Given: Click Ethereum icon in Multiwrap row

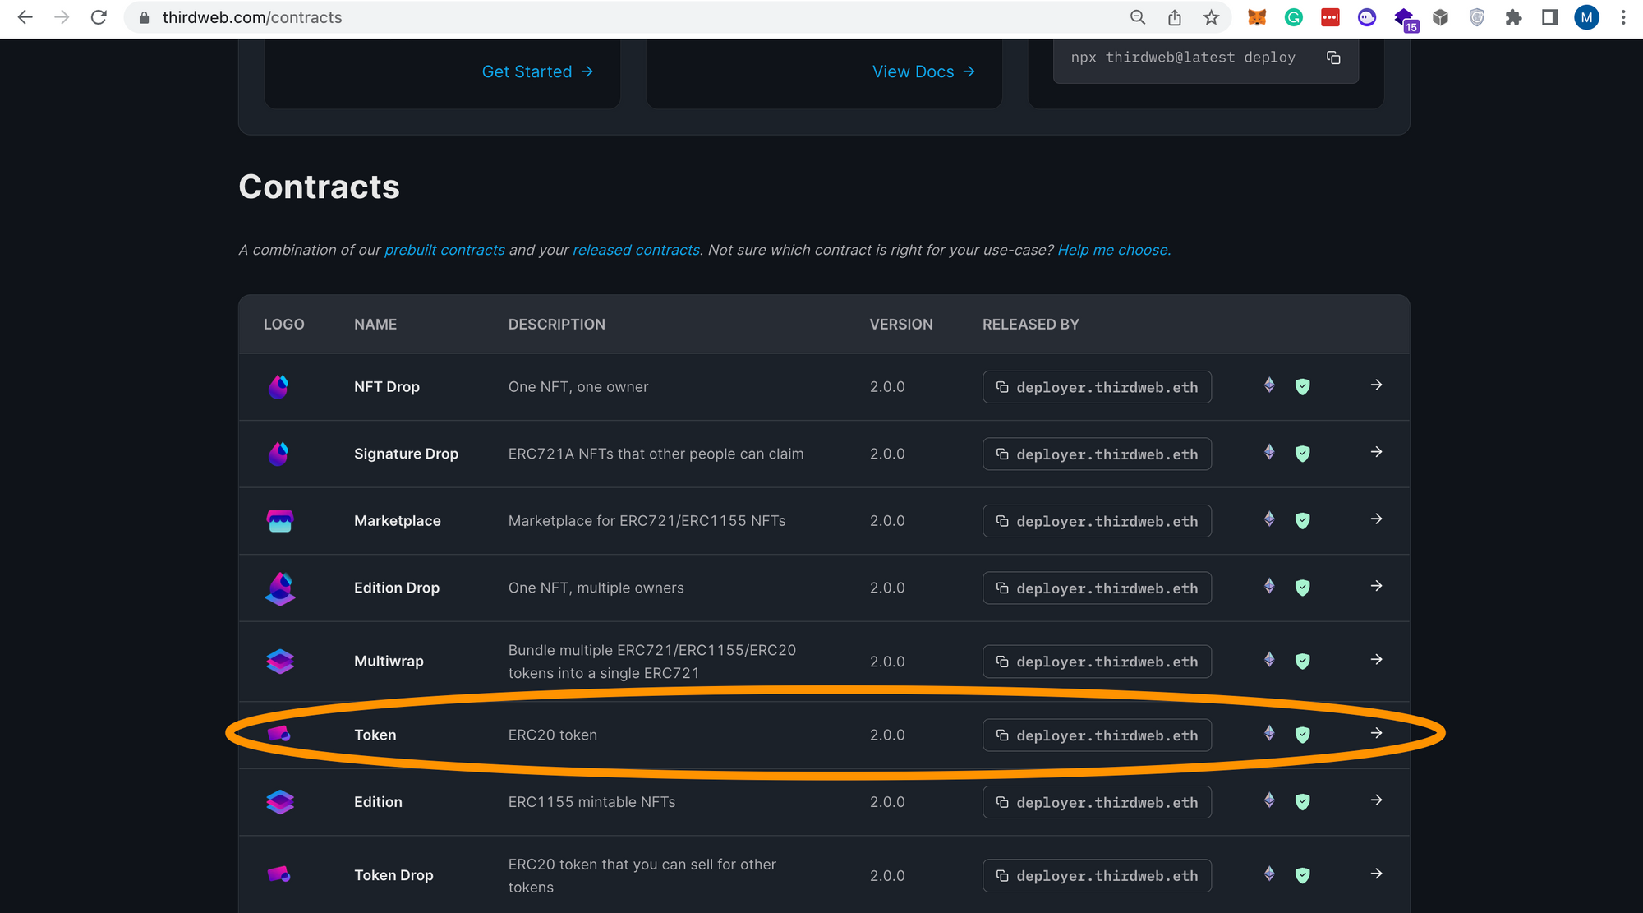Looking at the screenshot, I should point(1269,659).
